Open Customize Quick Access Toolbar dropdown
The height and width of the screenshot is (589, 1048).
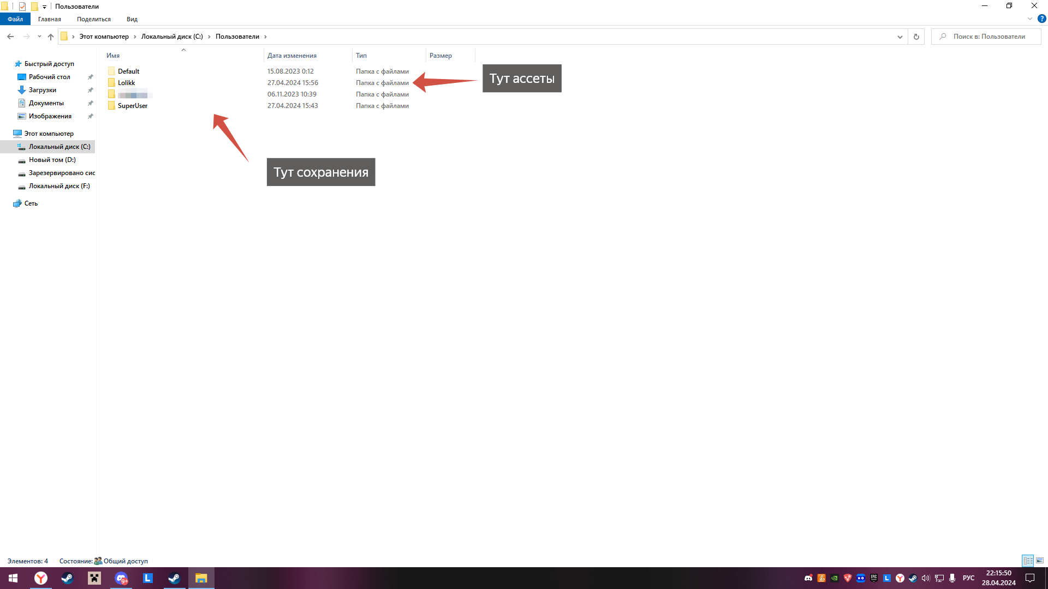click(x=44, y=7)
